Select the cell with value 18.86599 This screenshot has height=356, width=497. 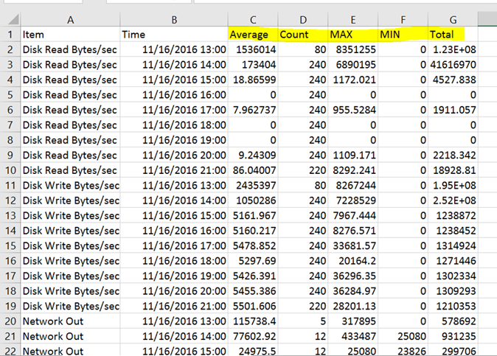253,80
